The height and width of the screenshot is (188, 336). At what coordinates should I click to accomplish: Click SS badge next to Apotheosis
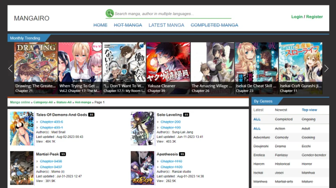pyautogui.click(x=182, y=154)
